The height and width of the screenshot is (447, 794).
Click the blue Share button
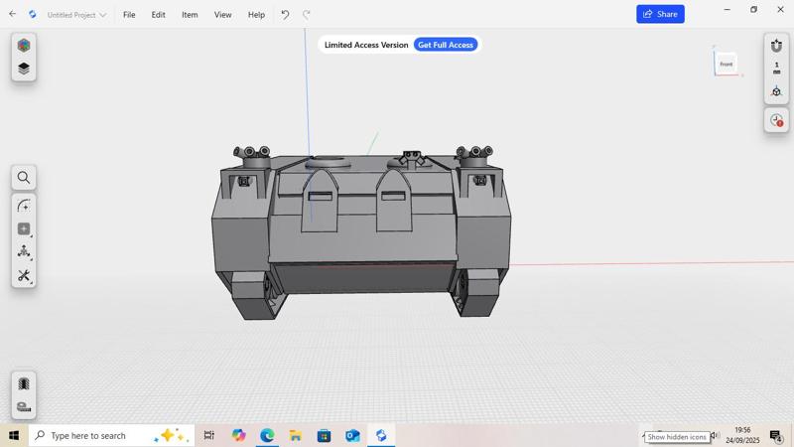click(660, 14)
